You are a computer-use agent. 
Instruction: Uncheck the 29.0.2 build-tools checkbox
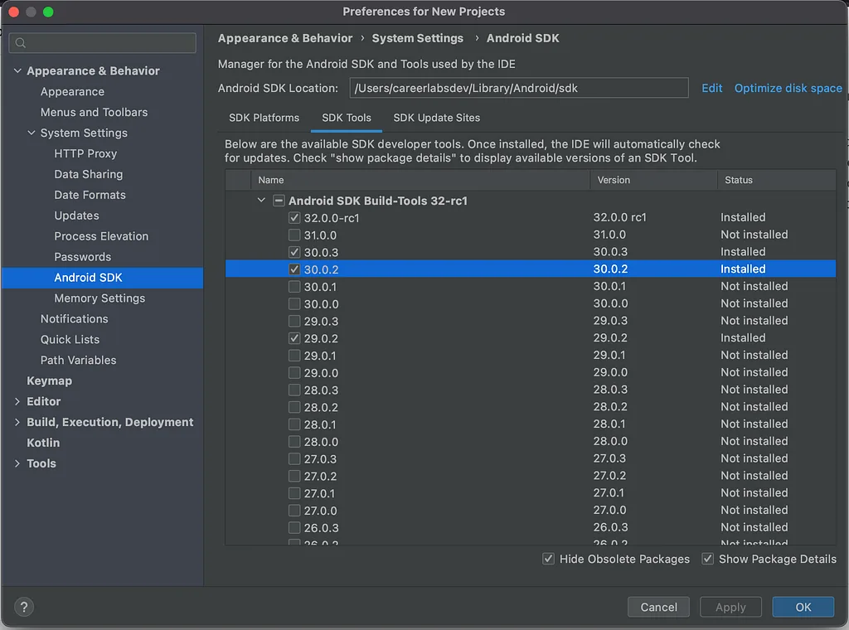(x=294, y=338)
